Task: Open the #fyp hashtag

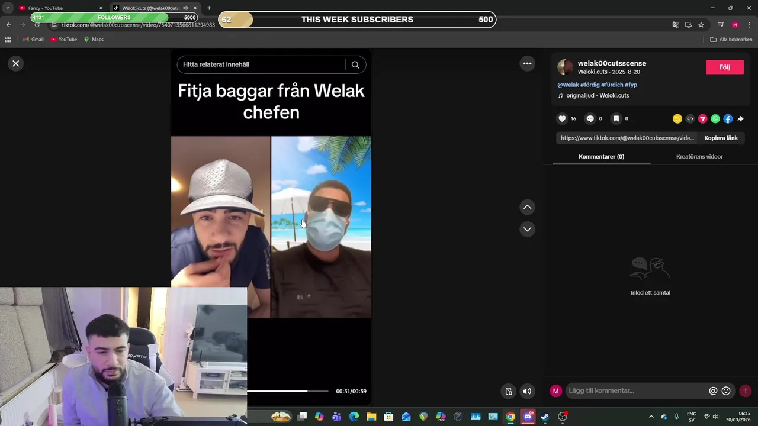Action: coord(631,85)
